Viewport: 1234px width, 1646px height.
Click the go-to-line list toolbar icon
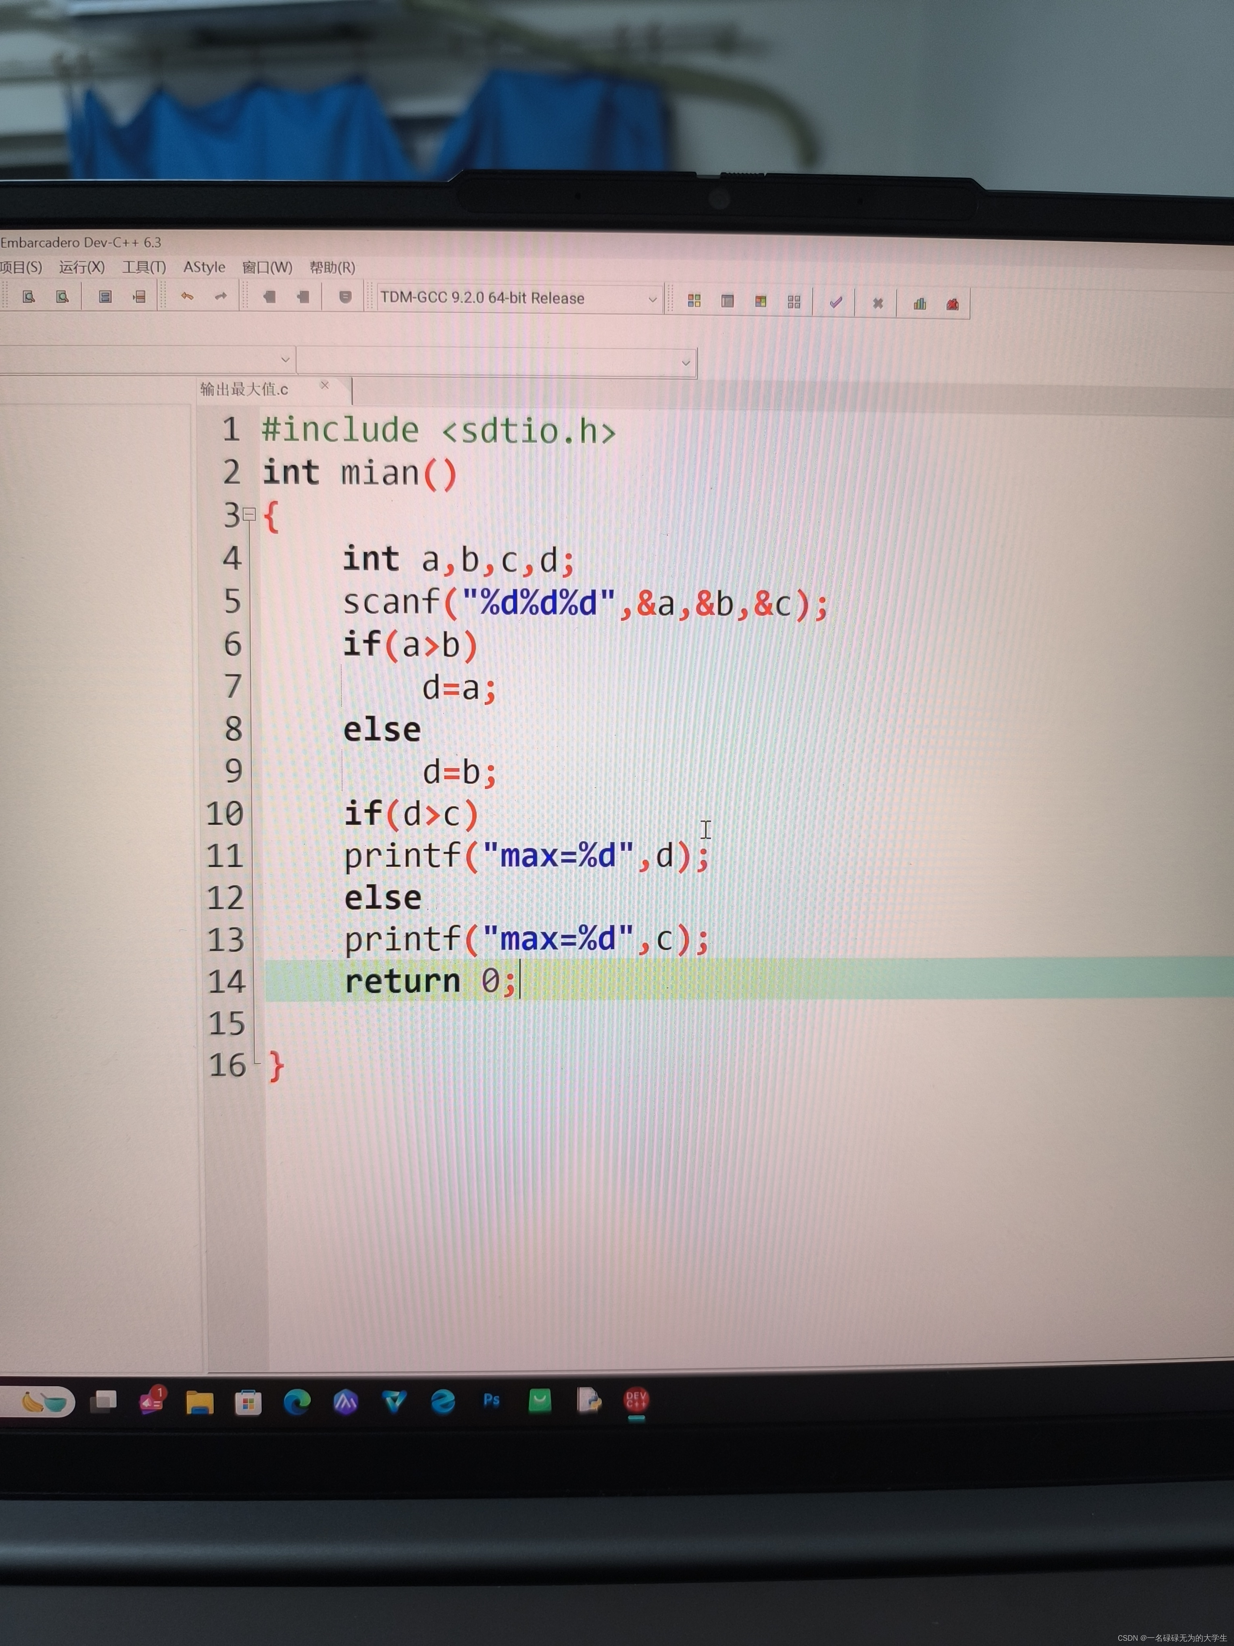(106, 297)
